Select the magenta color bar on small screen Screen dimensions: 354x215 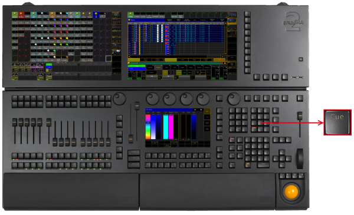[171, 127]
